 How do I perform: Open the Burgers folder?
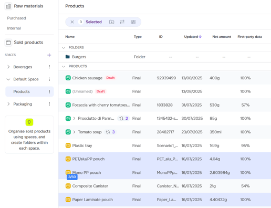(x=79, y=57)
